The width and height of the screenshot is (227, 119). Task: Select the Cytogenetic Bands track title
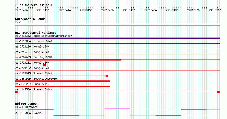[30, 19]
